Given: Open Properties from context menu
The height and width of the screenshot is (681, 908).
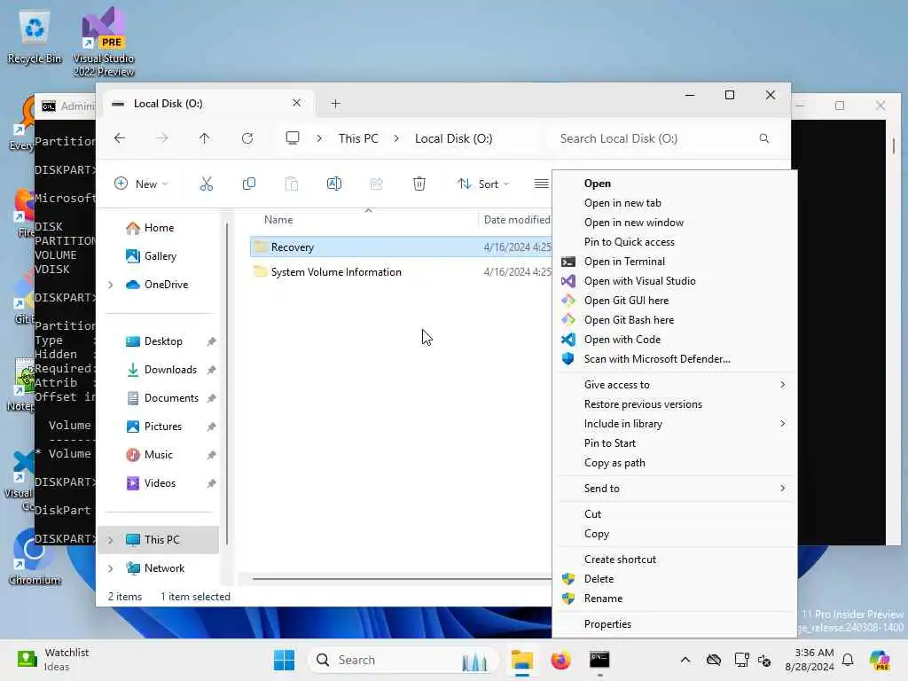Looking at the screenshot, I should pyautogui.click(x=675, y=624).
